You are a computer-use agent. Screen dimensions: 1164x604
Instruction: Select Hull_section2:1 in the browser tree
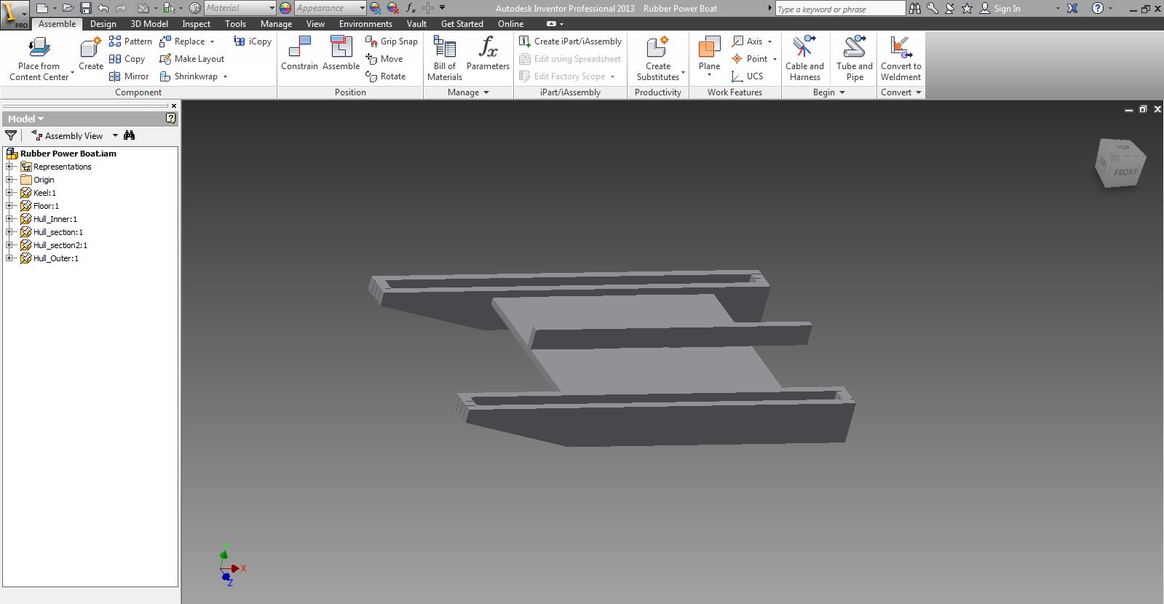(60, 245)
